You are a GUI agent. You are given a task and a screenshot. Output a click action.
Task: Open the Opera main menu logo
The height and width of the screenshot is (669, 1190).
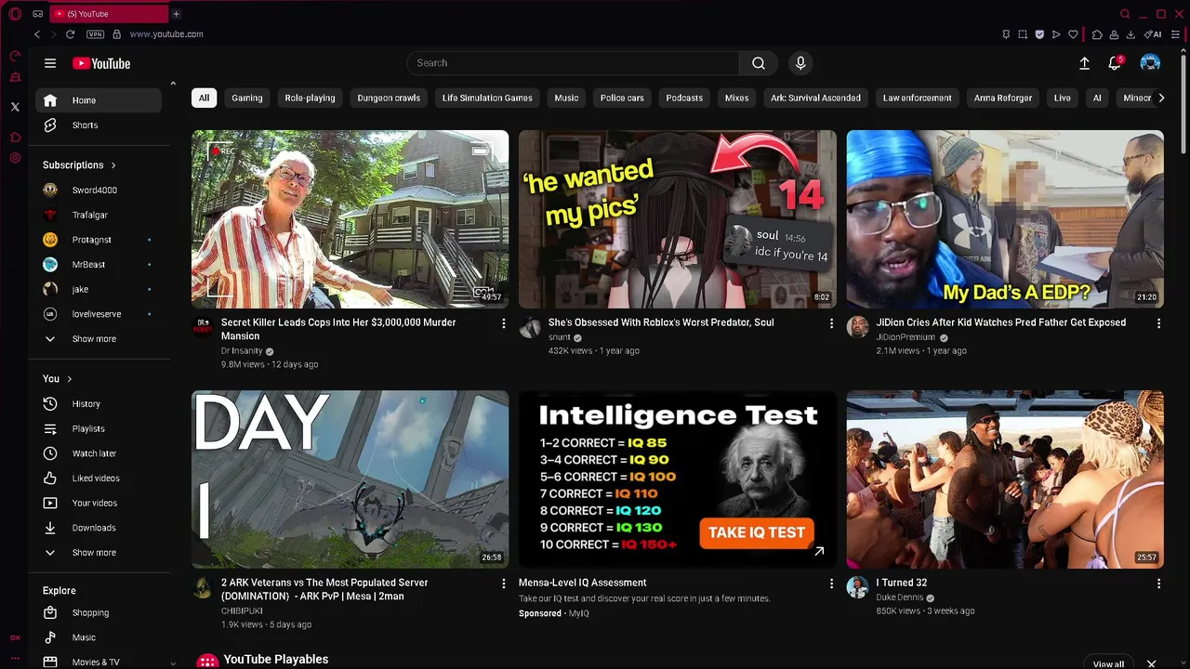tap(15, 14)
